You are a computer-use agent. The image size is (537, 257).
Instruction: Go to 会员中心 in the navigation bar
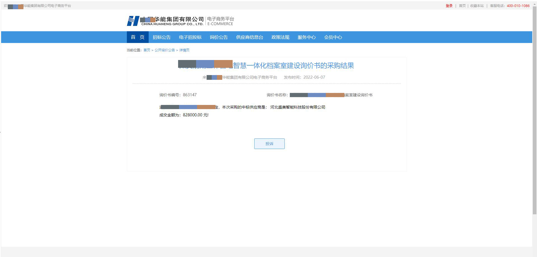(x=333, y=37)
